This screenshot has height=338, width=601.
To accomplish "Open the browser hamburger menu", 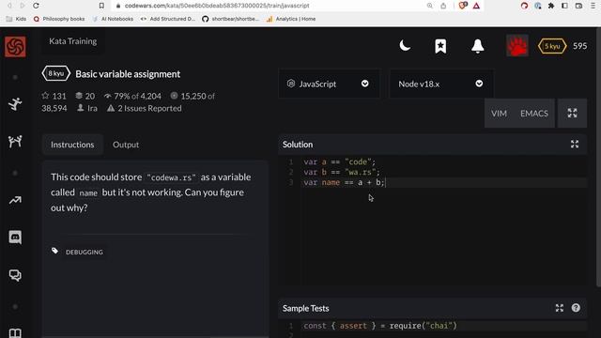I will 593,6.
